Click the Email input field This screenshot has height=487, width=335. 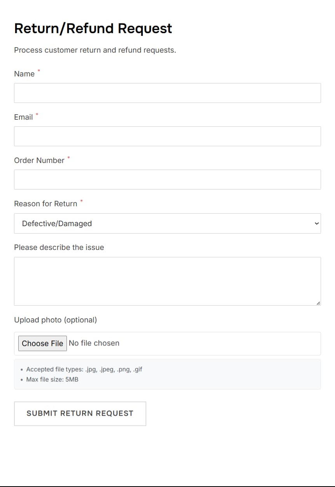coord(167,136)
